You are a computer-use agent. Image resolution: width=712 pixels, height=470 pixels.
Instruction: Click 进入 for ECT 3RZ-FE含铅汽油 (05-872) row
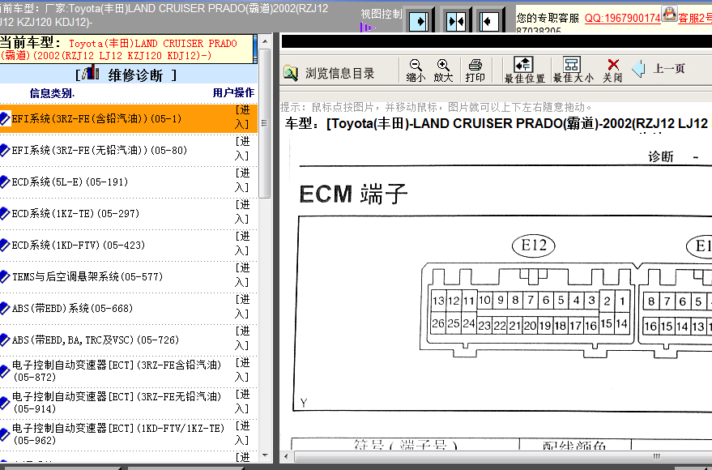tap(242, 370)
